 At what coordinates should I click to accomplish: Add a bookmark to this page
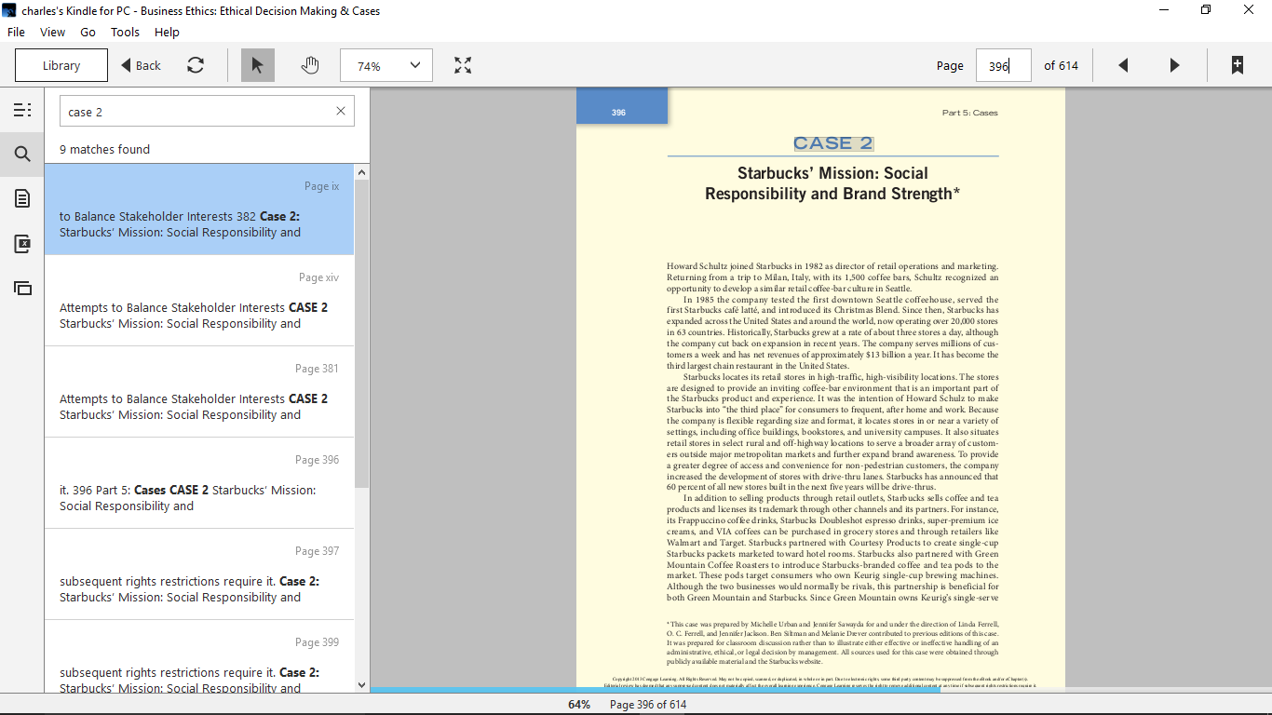tap(1237, 65)
